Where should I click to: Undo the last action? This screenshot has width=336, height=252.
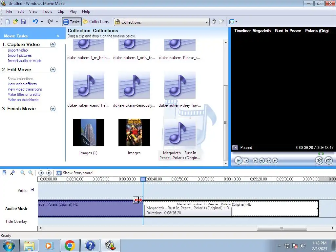pyautogui.click(x=35, y=22)
